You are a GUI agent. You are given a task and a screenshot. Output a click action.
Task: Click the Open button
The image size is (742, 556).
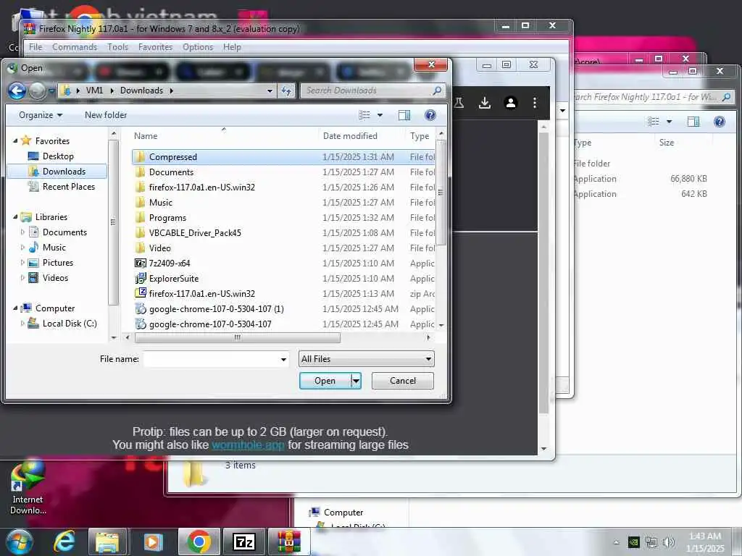325,381
